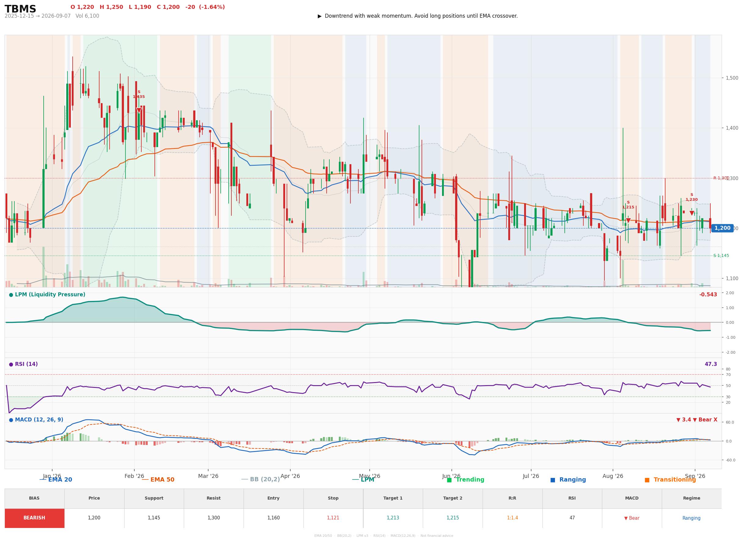Click the Entry column header

(x=274, y=498)
